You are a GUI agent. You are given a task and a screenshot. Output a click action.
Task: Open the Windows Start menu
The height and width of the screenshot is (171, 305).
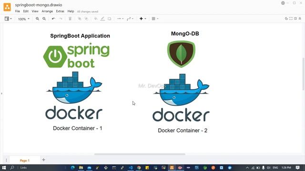(x=4, y=168)
